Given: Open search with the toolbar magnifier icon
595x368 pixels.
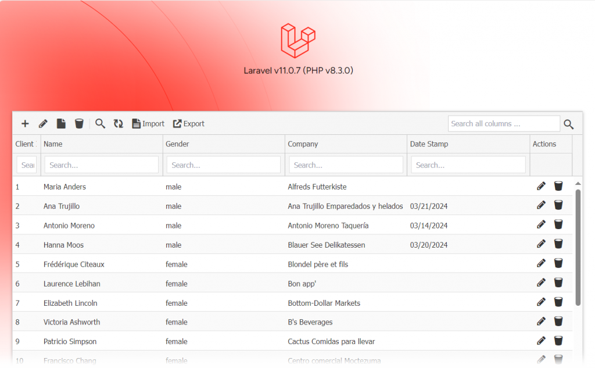Looking at the screenshot, I should pos(101,124).
